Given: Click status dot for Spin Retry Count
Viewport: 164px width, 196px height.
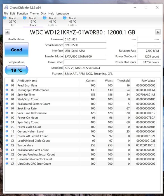Looking at the screenshot, I should point(7,122).
